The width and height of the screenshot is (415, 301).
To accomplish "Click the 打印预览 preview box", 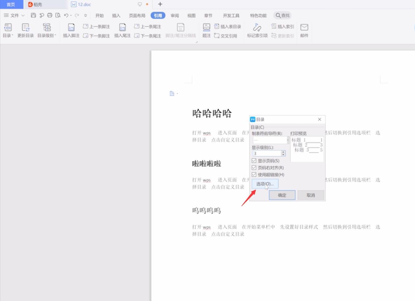I will pyautogui.click(x=307, y=149).
